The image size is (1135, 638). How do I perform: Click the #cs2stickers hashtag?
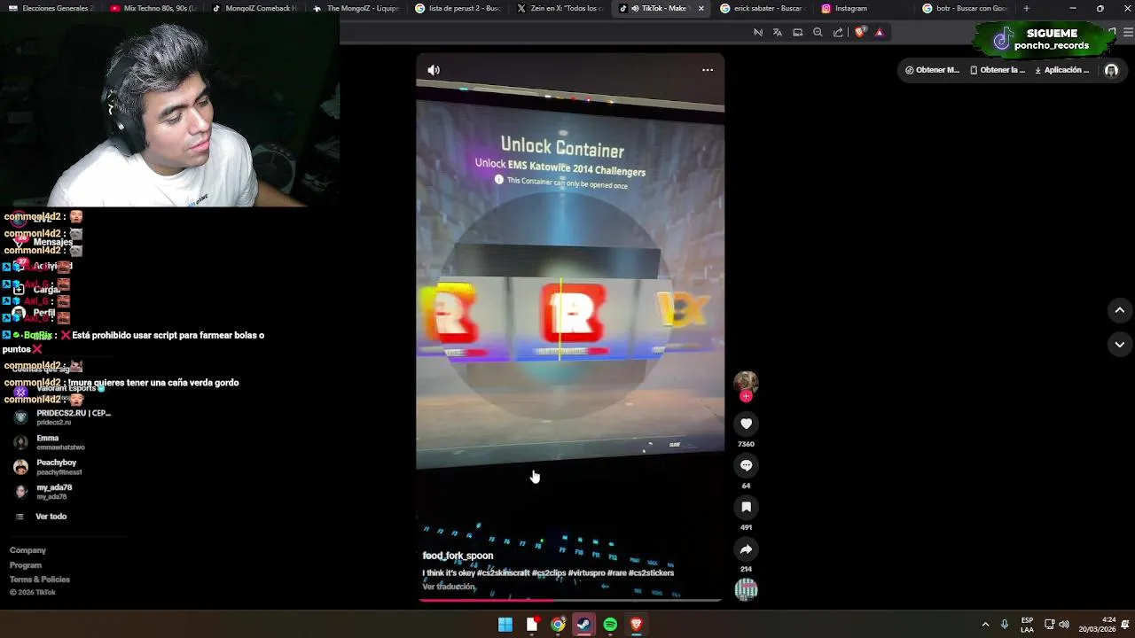click(651, 573)
